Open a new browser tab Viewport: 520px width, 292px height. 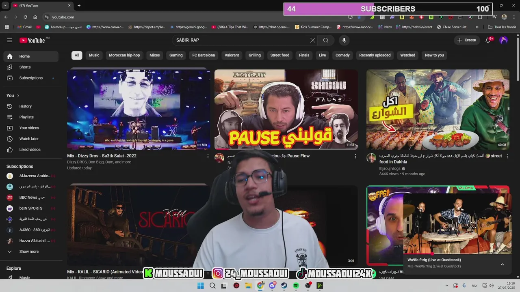[x=79, y=6]
